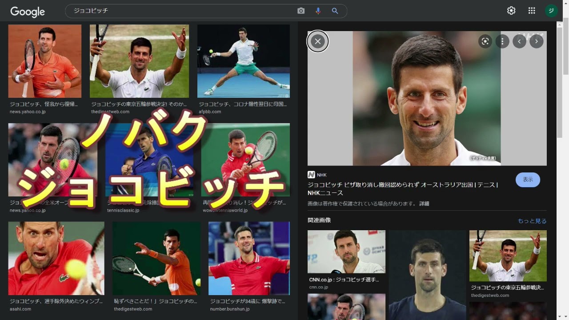The height and width of the screenshot is (320, 569).
Task: Go to next image in preview
Action: point(537,41)
